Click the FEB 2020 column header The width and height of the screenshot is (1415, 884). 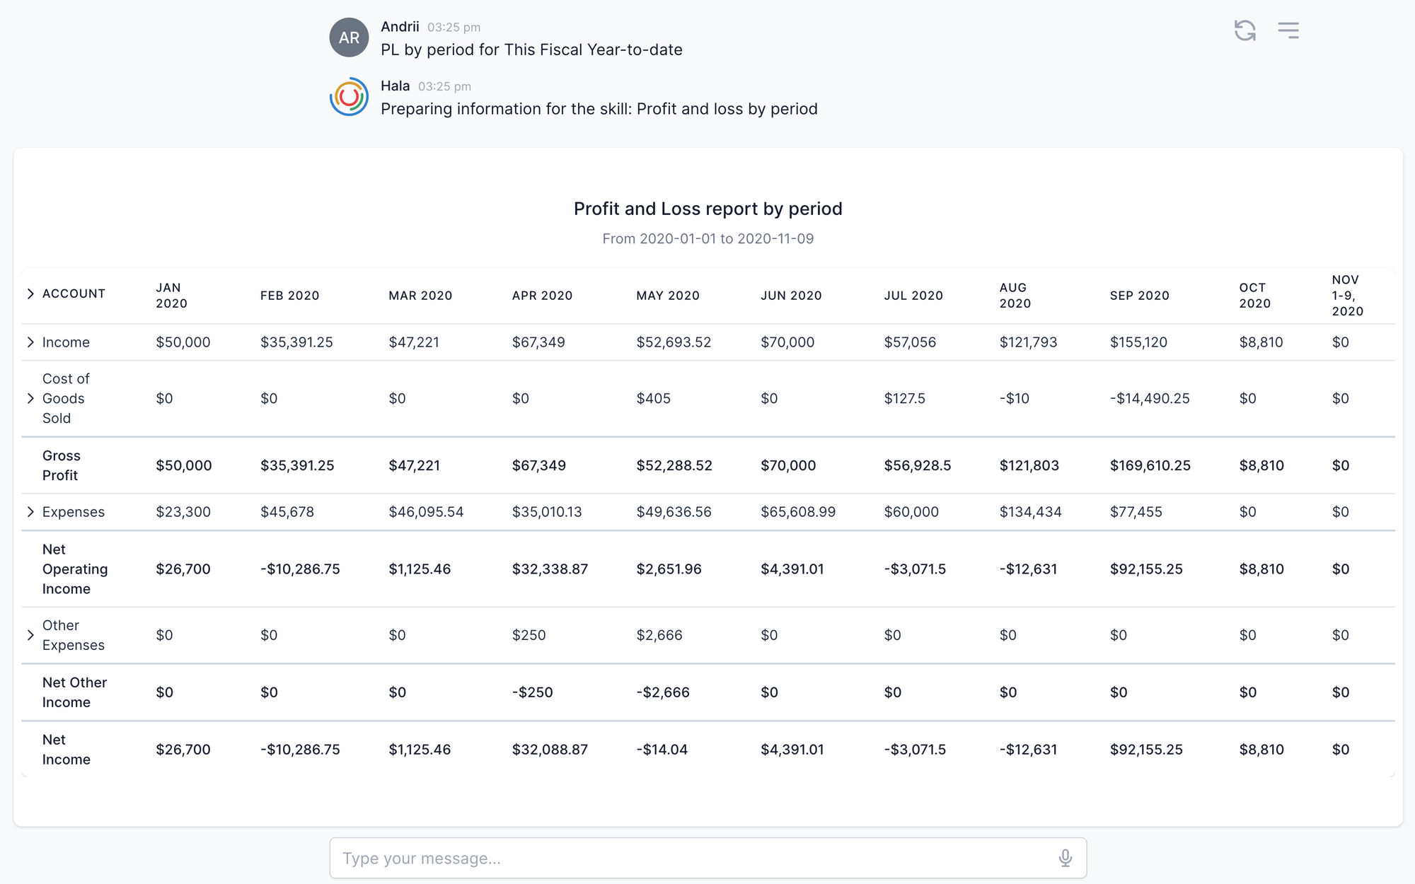289,296
